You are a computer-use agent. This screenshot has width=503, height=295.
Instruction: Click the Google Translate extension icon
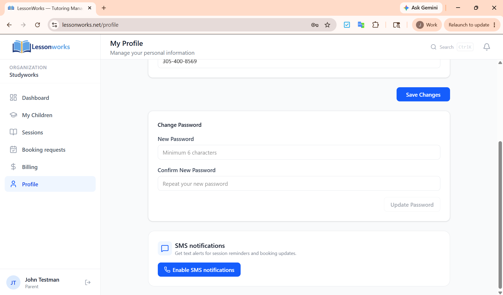point(361,25)
